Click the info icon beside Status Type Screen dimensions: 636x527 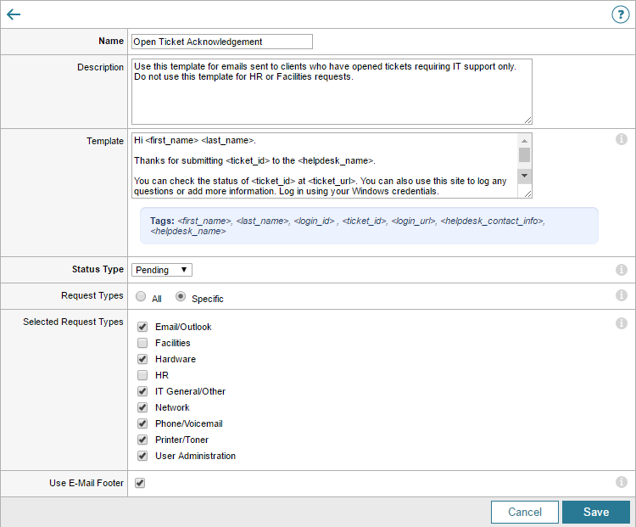pyautogui.click(x=621, y=270)
